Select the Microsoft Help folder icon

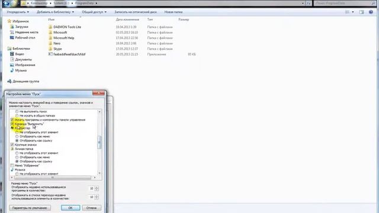[50, 38]
